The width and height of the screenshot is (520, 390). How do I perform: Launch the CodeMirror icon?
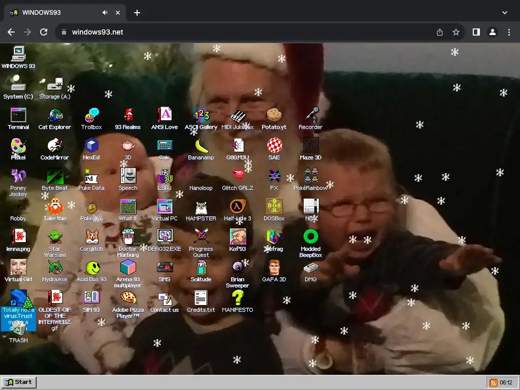pos(55,149)
